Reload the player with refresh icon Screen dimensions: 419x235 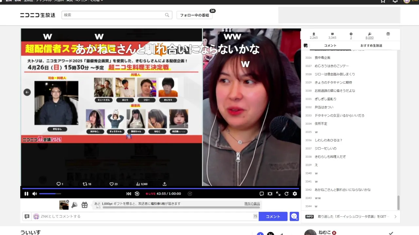coord(286,194)
